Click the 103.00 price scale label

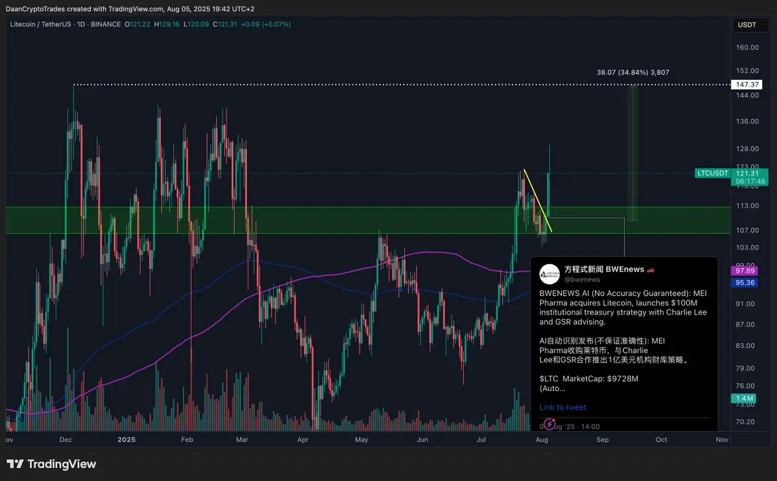tap(747, 247)
